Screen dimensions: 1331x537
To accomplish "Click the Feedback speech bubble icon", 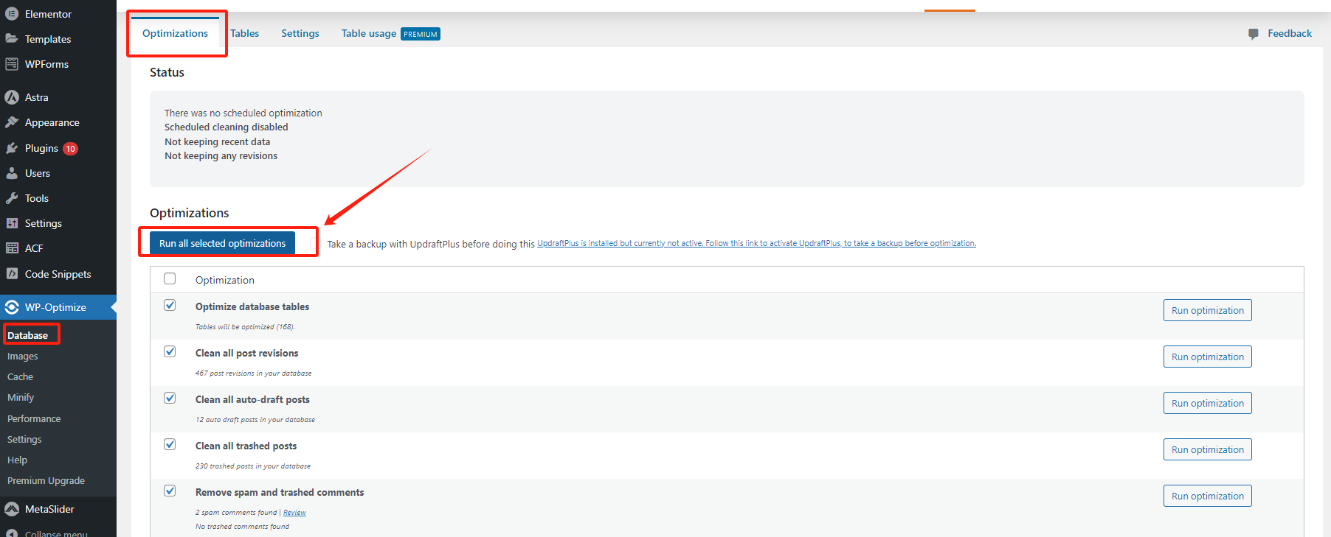I will click(x=1254, y=34).
